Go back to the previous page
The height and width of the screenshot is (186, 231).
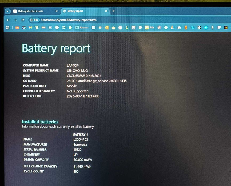8,20
